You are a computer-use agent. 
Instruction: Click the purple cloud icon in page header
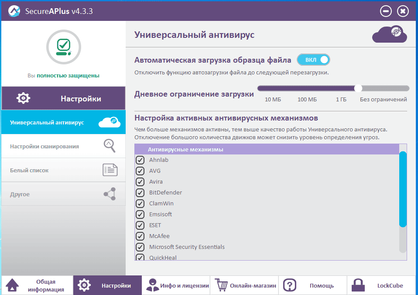pyautogui.click(x=390, y=34)
